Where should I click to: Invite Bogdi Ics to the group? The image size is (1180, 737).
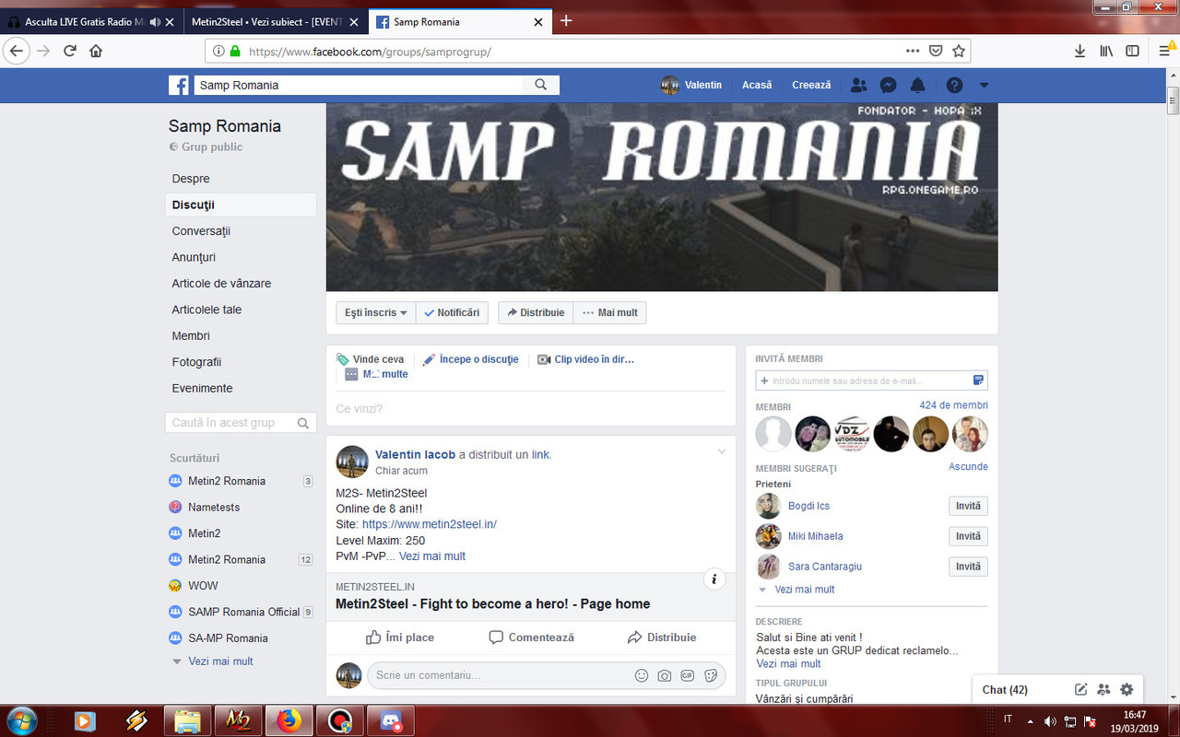(968, 506)
